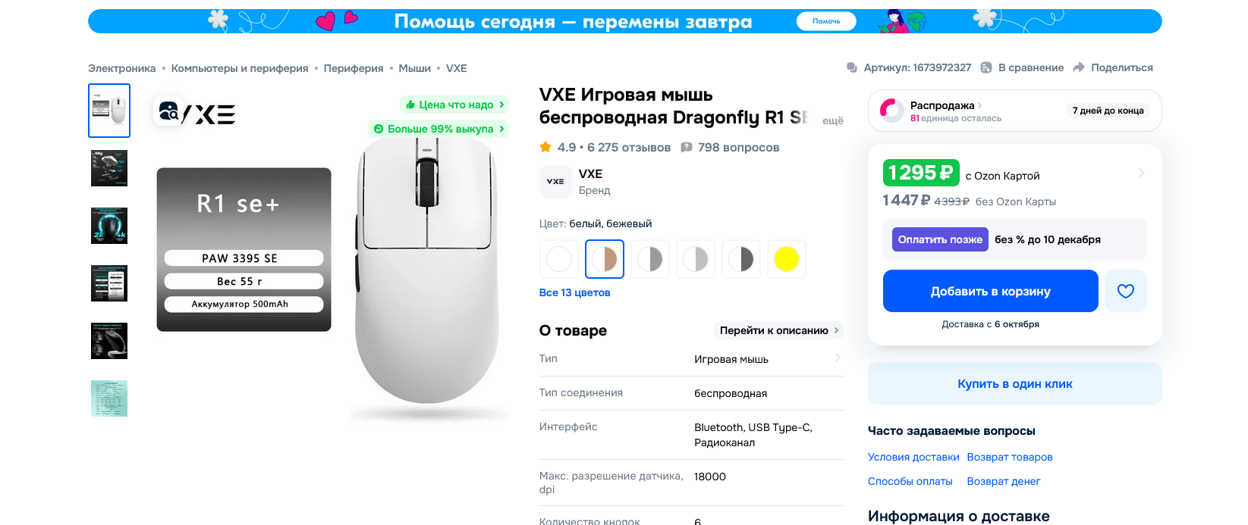1248x525 pixels.
Task: Click the heart favorite icon button
Action: [x=1125, y=291]
